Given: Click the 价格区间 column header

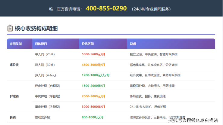Looking at the screenshot, I should [x=88, y=44].
